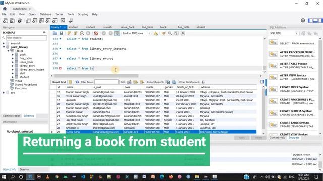Toggle the left sidebar visibility
The height and width of the screenshot is (181, 323).
point(310,20)
